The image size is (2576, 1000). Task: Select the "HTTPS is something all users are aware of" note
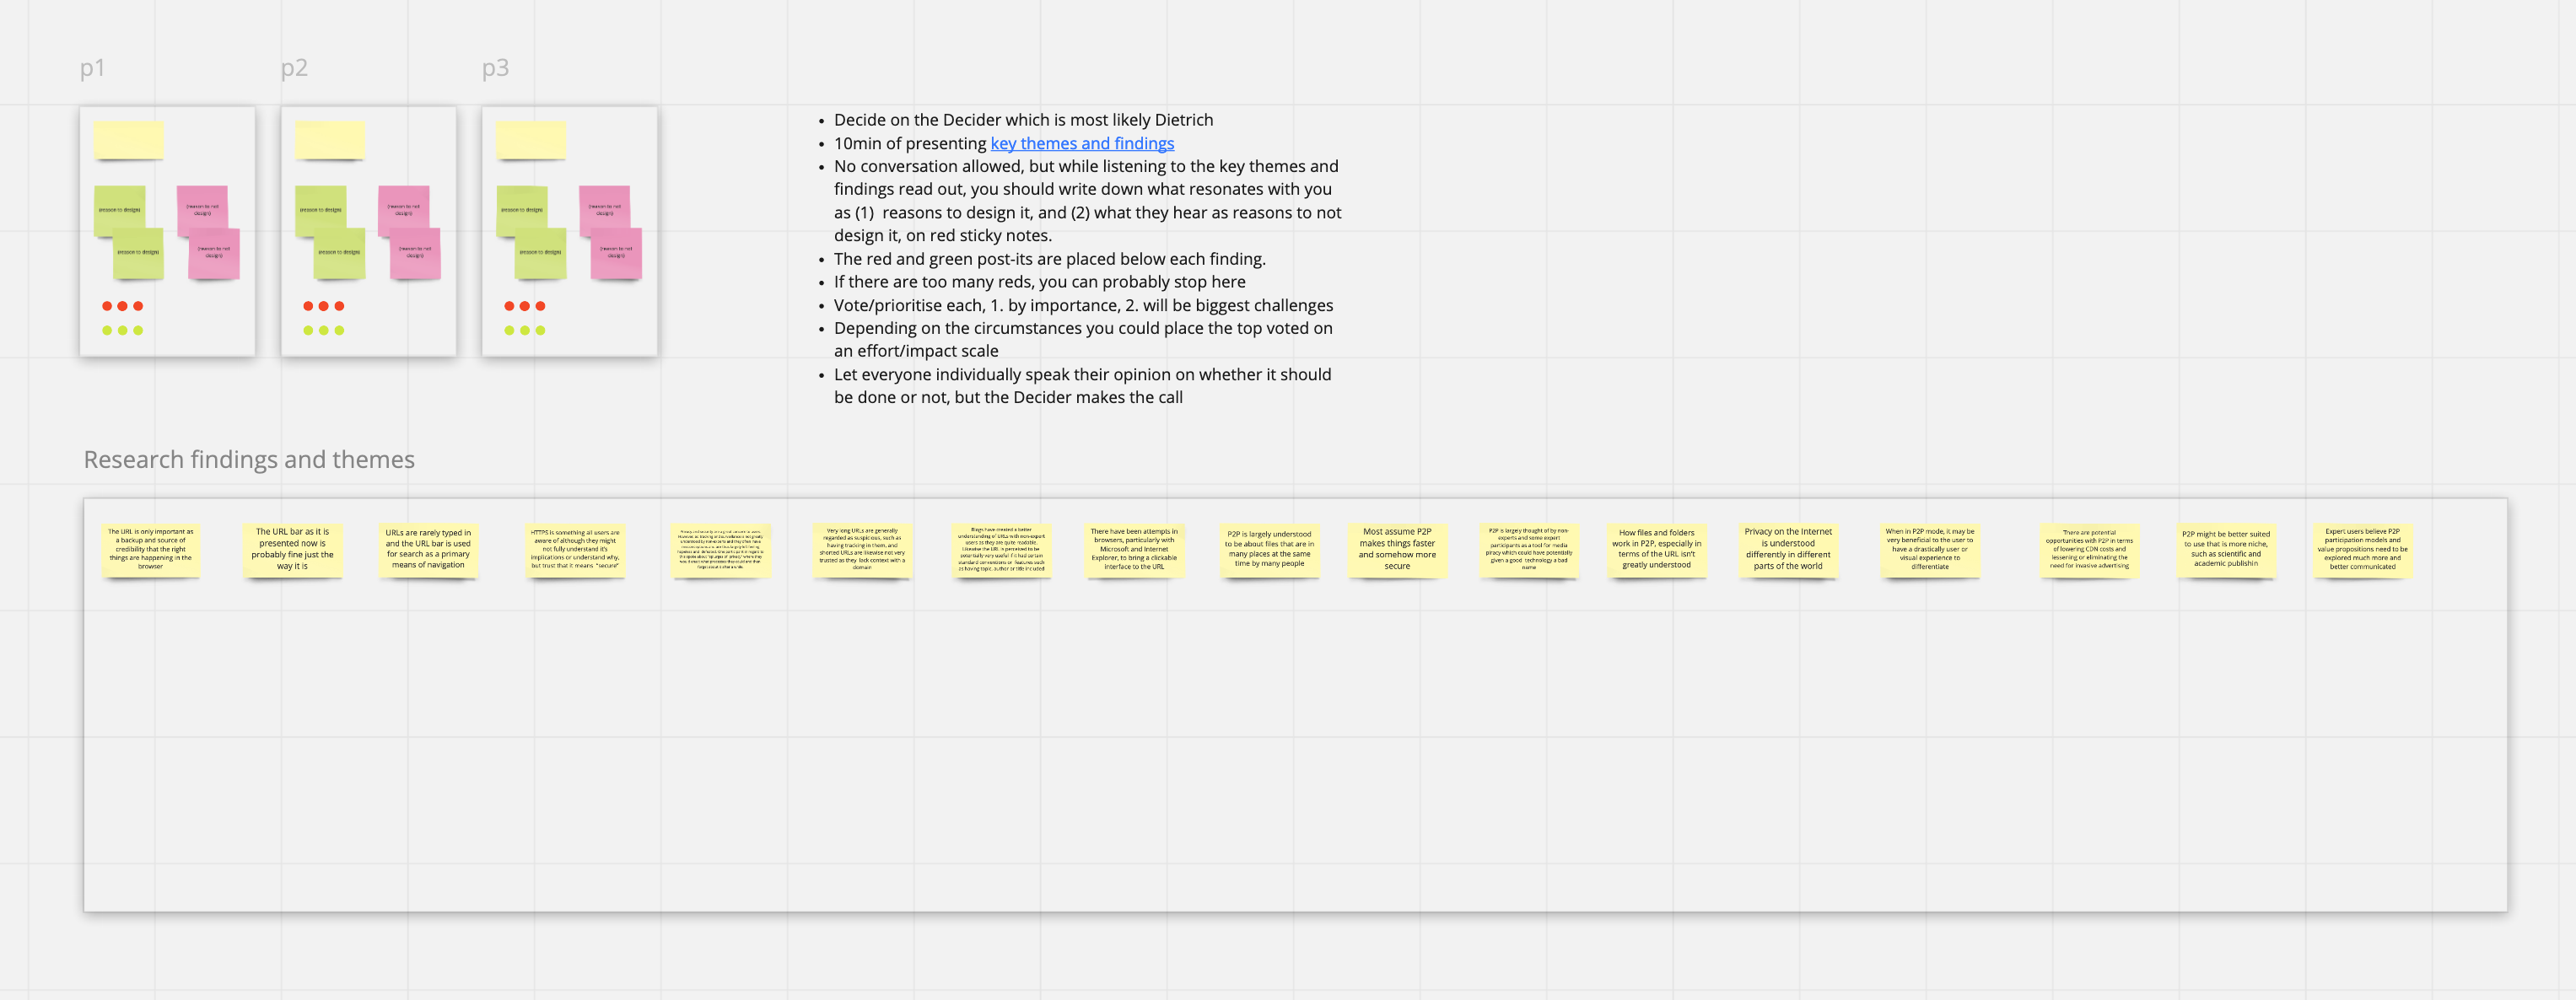tap(575, 551)
